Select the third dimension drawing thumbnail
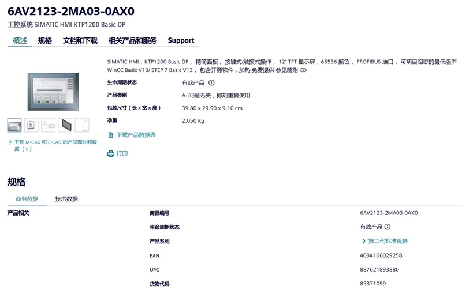Image resolution: width=462 pixels, height=290 pixels. pos(48,125)
